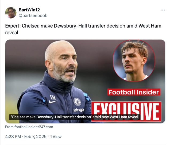Click the EM initials on the jacket

click(53, 97)
